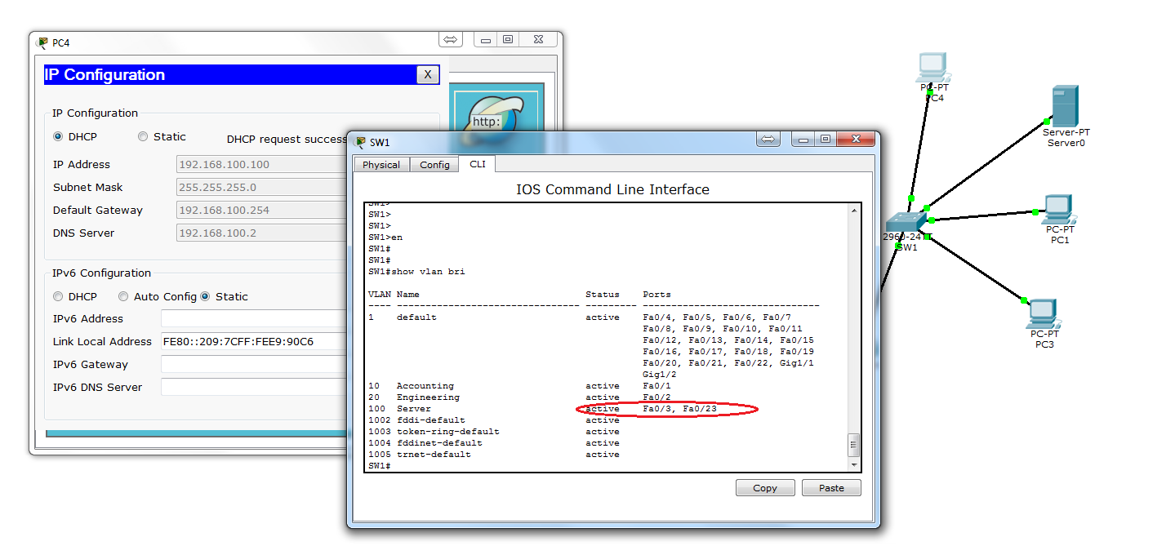Select the PC1 computer icon
This screenshot has height=546, width=1175.
click(x=1059, y=210)
